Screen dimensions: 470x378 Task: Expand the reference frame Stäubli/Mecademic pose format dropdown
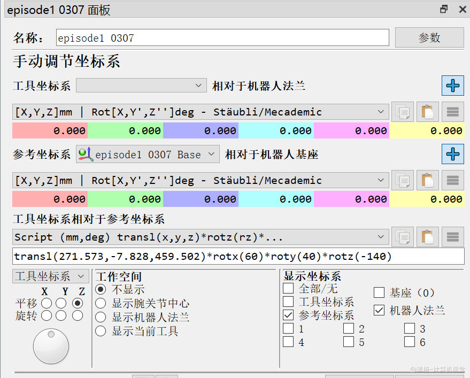point(201,181)
